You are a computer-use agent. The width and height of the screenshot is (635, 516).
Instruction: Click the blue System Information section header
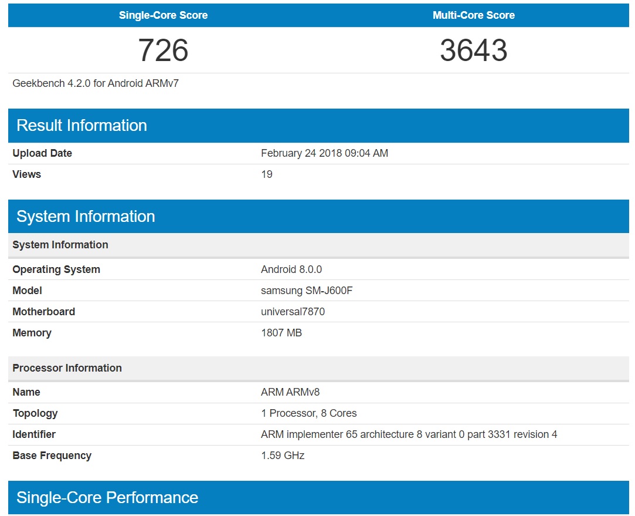tap(318, 217)
